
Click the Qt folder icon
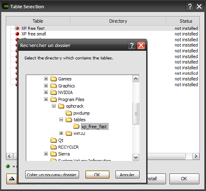coord(54,140)
